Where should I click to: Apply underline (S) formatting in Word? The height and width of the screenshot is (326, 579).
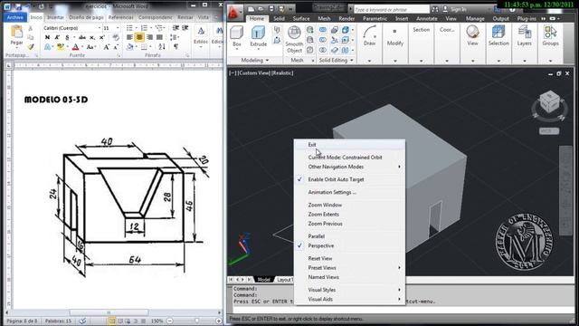click(67, 37)
